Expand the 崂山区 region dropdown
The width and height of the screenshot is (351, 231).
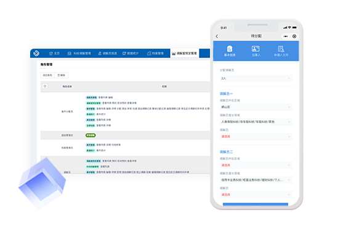[x=256, y=107]
